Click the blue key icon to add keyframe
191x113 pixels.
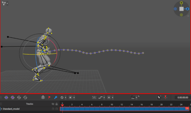[x=56, y=97]
